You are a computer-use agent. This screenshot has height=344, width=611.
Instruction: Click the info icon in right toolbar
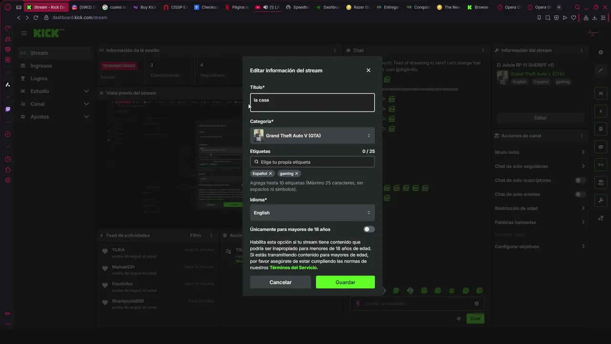[601, 53]
